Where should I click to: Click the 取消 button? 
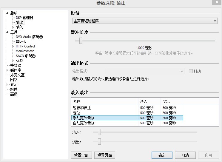click(x=185, y=155)
